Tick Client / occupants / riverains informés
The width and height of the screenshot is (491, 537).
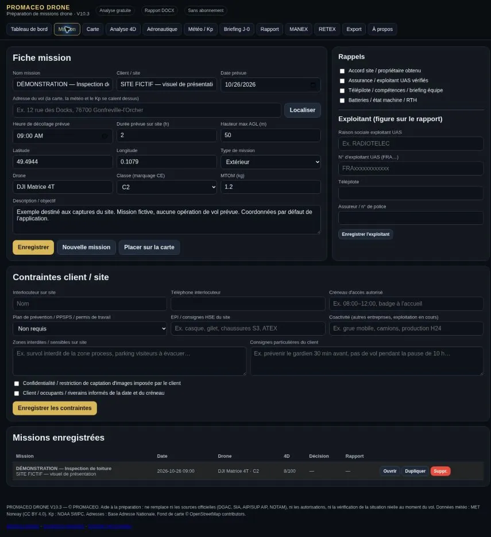point(17,394)
